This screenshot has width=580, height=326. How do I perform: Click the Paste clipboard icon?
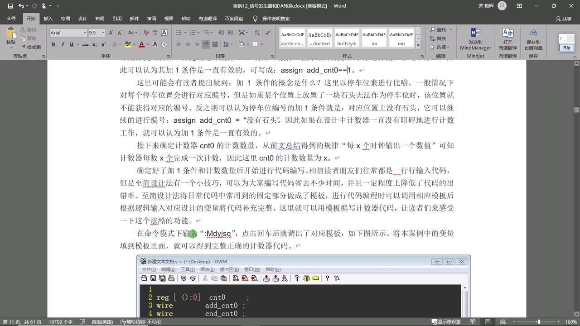tap(11, 33)
